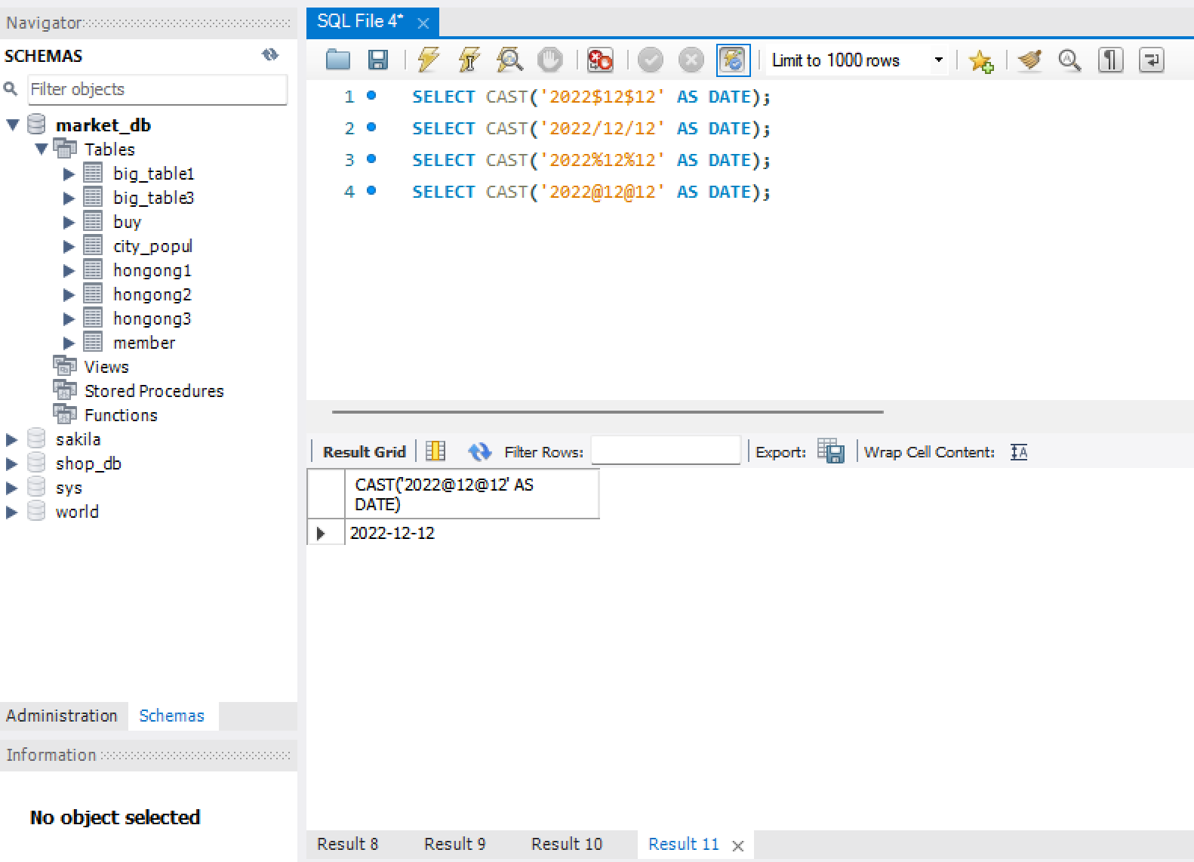1194x862 pixels.
Task: Expand the hongong2 table
Action: pos(69,294)
